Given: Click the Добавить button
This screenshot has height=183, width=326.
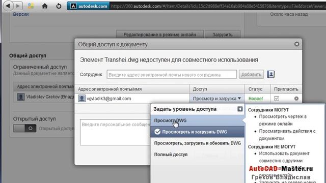Looking at the screenshot, I should (x=251, y=75).
